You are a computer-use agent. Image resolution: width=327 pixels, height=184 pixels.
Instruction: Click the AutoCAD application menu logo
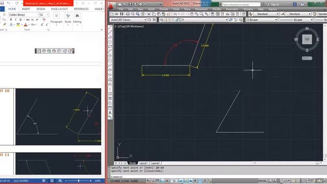coord(111,6)
